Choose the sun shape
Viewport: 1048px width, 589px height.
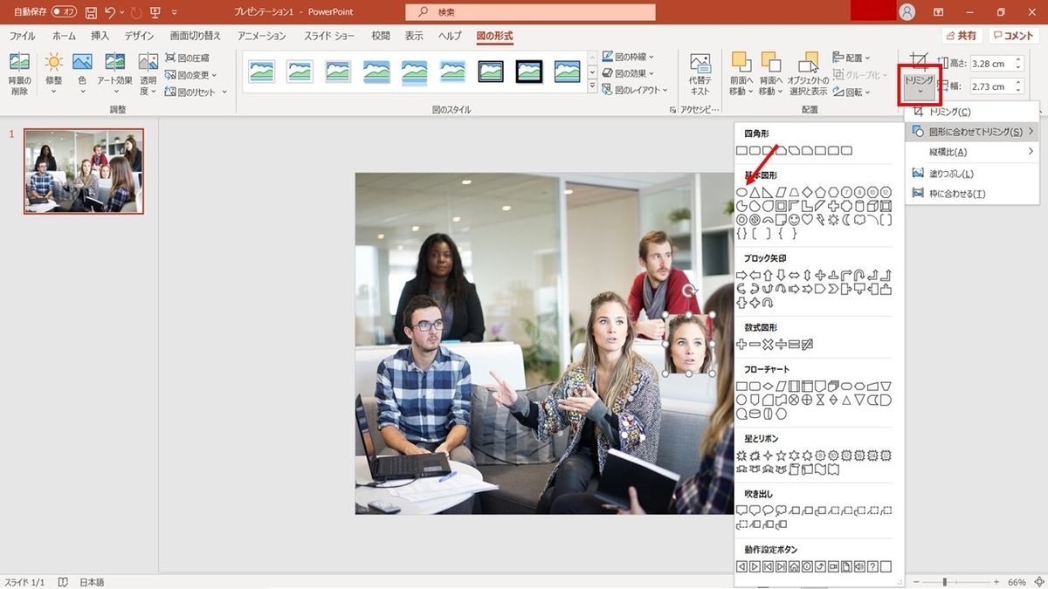coord(833,220)
